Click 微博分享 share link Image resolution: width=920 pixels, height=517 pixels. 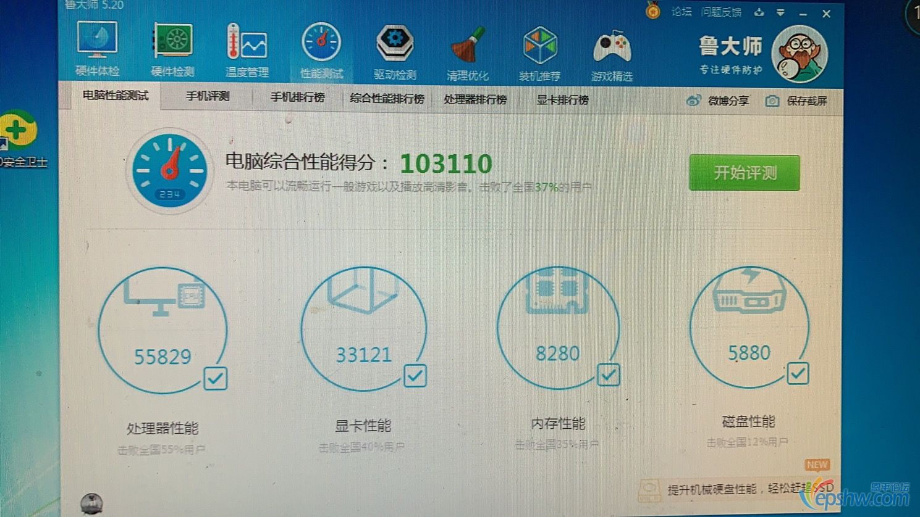click(728, 101)
